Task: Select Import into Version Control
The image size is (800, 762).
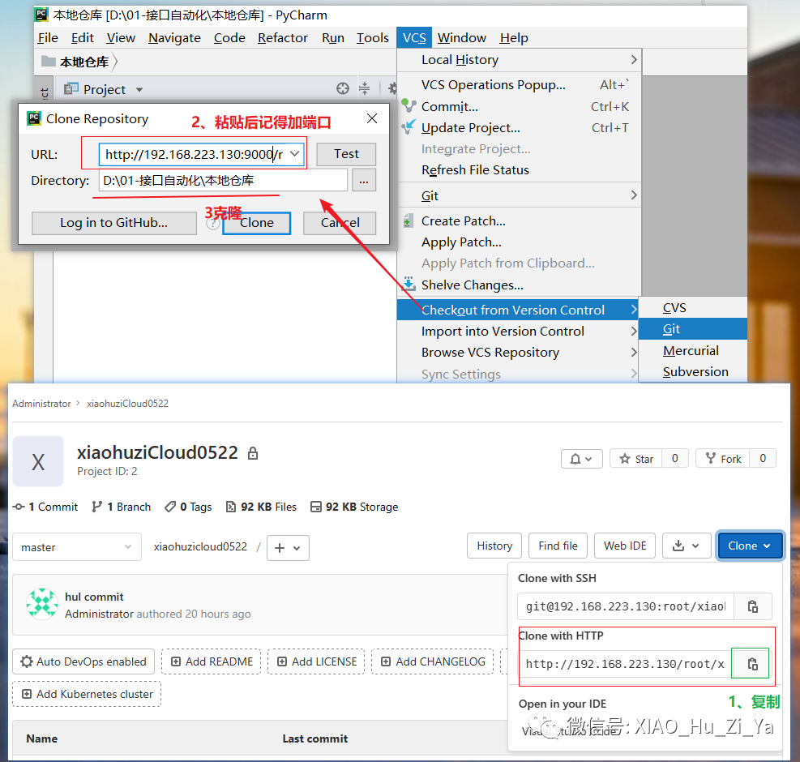Action: tap(518, 332)
